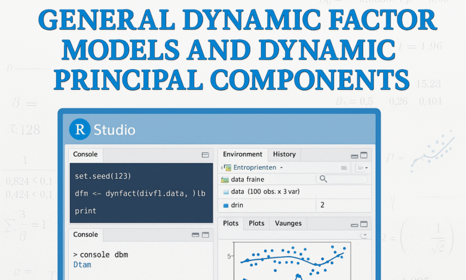Screen dimensions: 466x280
Task: Open the Environment tab
Action: [243, 154]
